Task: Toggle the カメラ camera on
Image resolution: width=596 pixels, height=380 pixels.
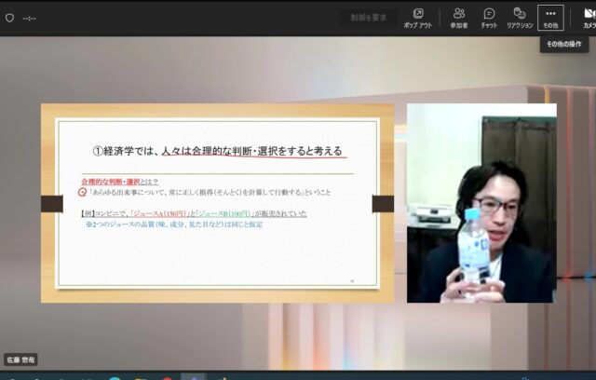Action: (589, 18)
